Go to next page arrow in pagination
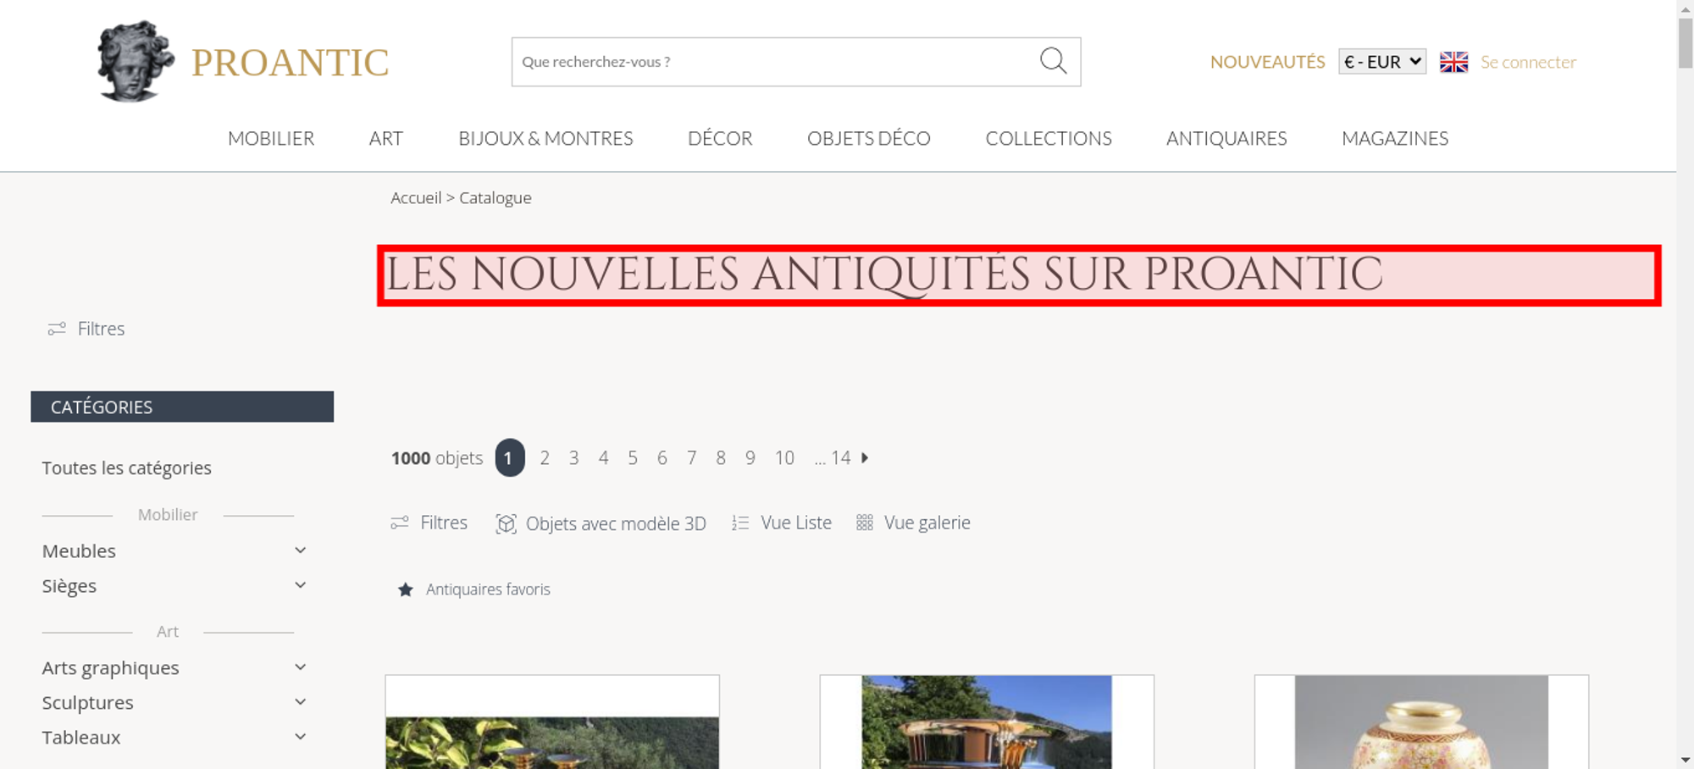Screen dimensions: 1694x769 click(865, 457)
